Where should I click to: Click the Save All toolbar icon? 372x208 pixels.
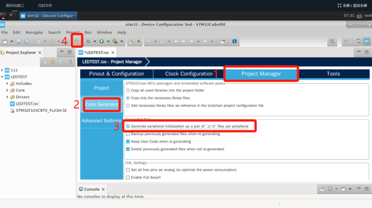click(x=26, y=42)
